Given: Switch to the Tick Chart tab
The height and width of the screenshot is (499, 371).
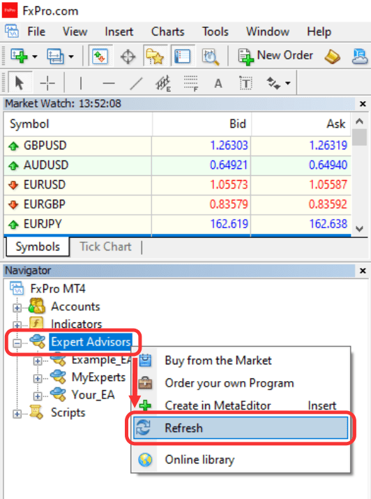Looking at the screenshot, I should [105, 246].
